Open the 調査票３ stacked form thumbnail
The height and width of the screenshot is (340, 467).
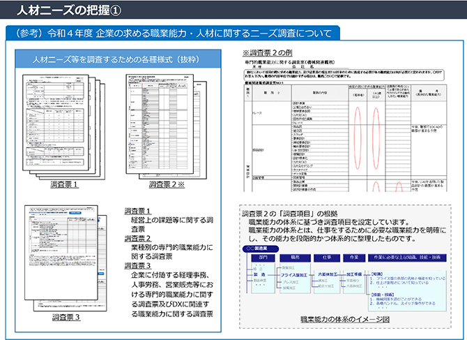click(66, 258)
